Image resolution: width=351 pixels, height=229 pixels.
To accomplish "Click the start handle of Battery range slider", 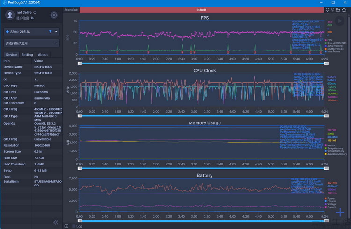I will pos(80,221).
